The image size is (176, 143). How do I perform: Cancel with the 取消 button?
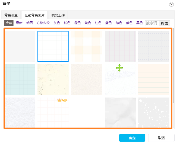tap(161, 138)
